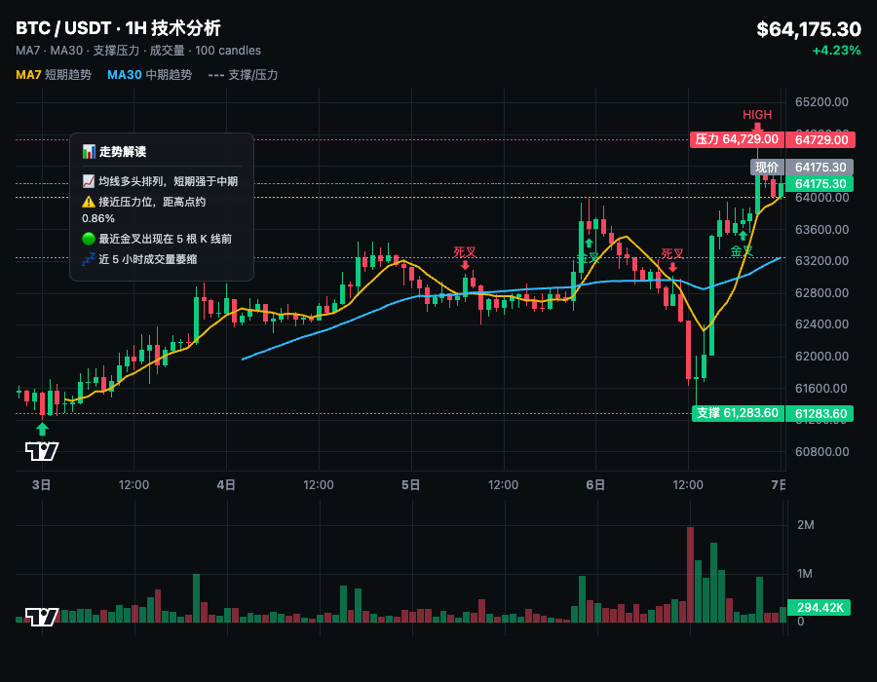Click the 12:00 label after 6日

(687, 484)
